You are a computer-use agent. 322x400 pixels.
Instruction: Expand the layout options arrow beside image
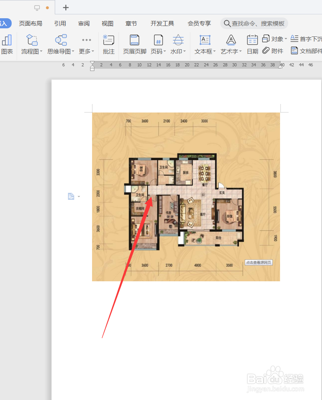79,196
